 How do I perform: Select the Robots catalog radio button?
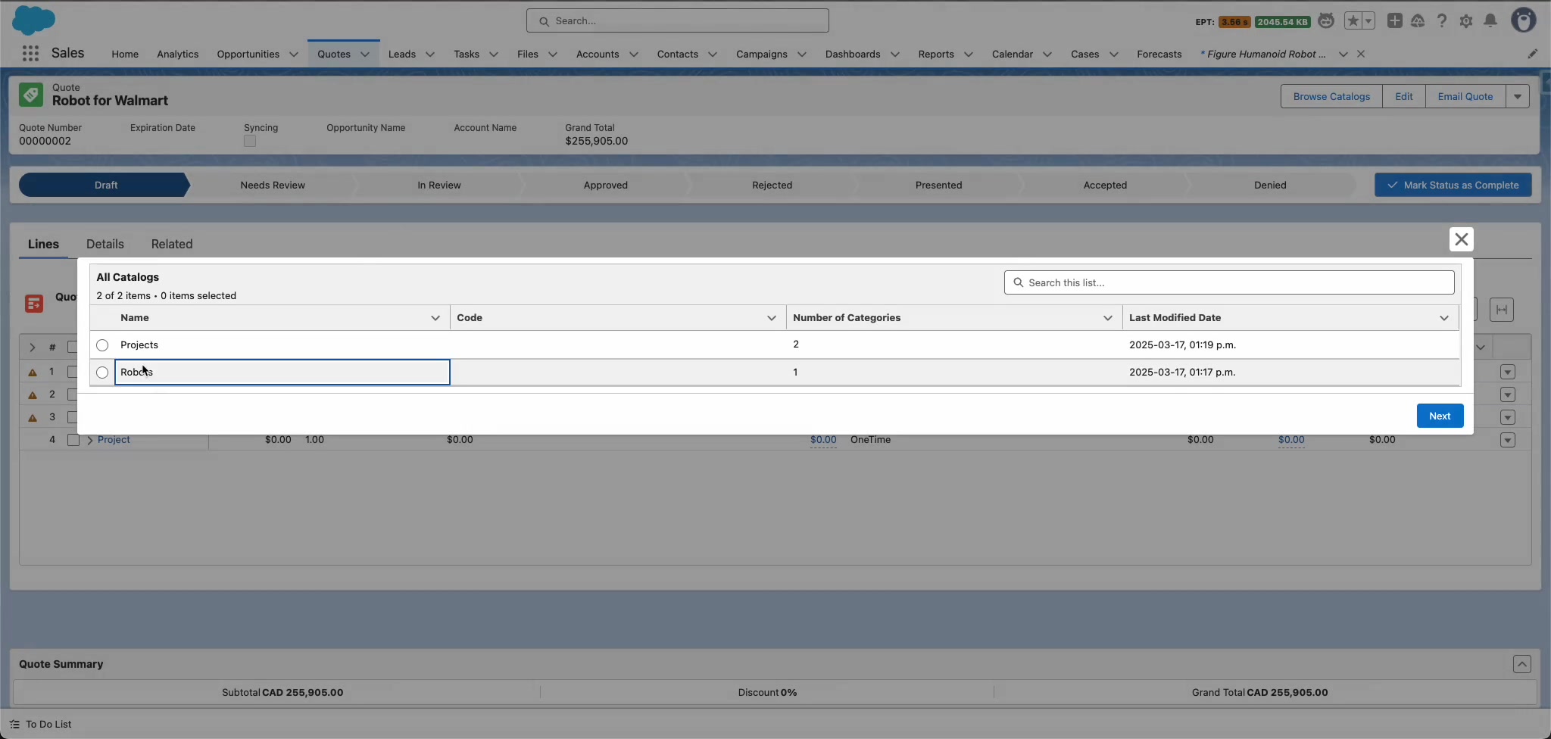pyautogui.click(x=102, y=373)
